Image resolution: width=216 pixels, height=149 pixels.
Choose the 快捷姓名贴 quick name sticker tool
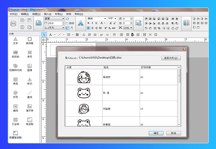15,135
